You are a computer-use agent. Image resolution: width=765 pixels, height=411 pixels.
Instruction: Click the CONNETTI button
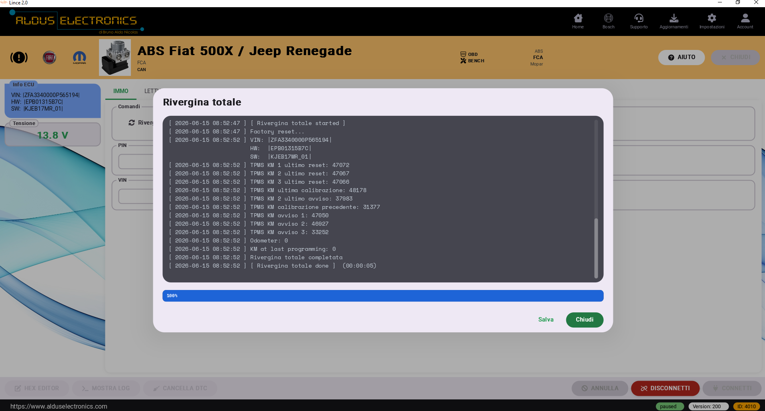click(x=732, y=388)
